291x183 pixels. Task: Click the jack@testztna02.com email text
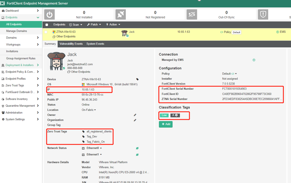(80, 64)
